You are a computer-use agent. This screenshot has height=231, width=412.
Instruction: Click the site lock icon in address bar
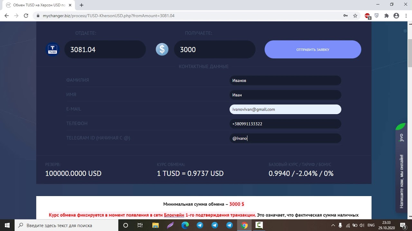(x=38, y=15)
